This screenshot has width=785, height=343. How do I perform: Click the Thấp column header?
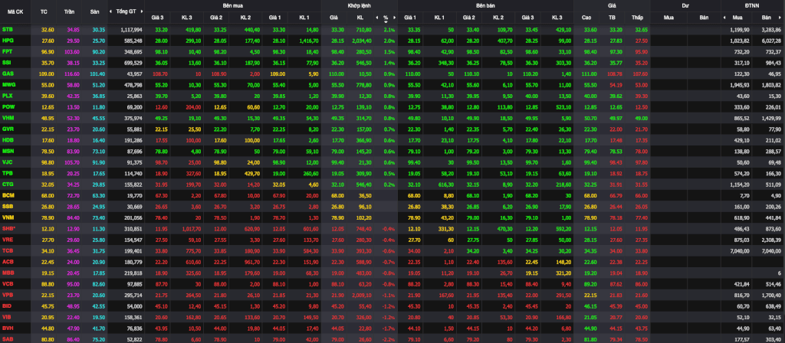coord(638,18)
